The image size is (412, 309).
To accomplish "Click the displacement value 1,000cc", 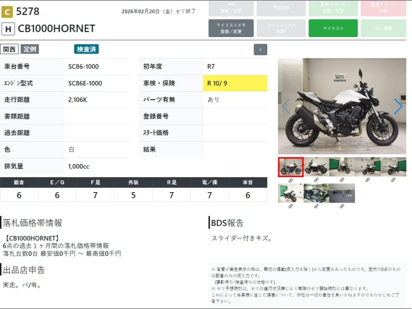I will pyautogui.click(x=79, y=166).
